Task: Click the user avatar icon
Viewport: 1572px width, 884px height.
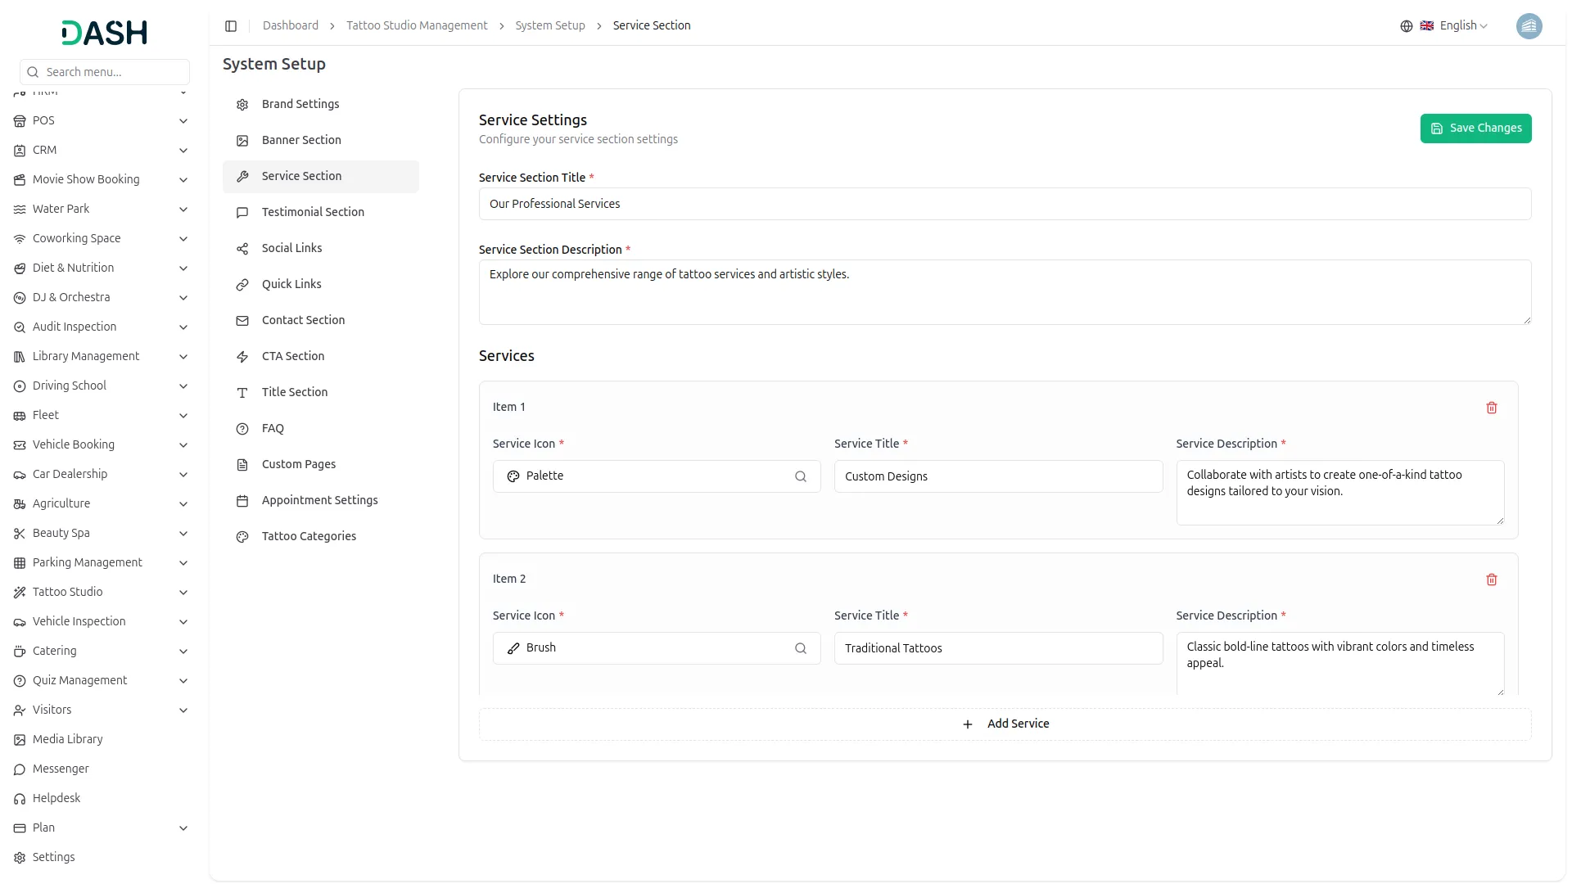Action: coord(1528,26)
